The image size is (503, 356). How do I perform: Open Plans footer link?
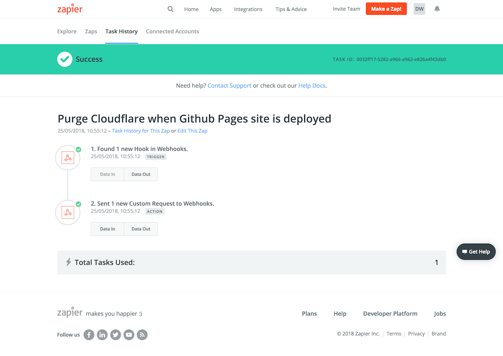tap(309, 314)
